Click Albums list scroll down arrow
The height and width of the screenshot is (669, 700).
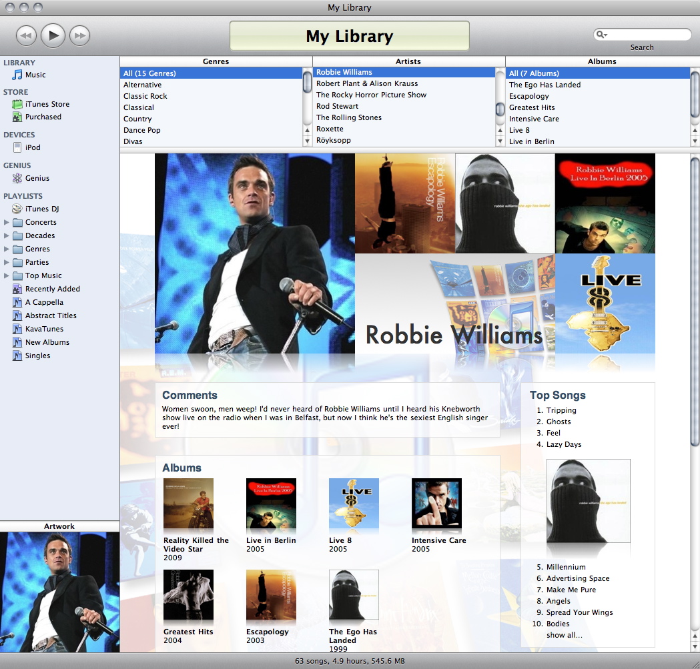click(695, 141)
